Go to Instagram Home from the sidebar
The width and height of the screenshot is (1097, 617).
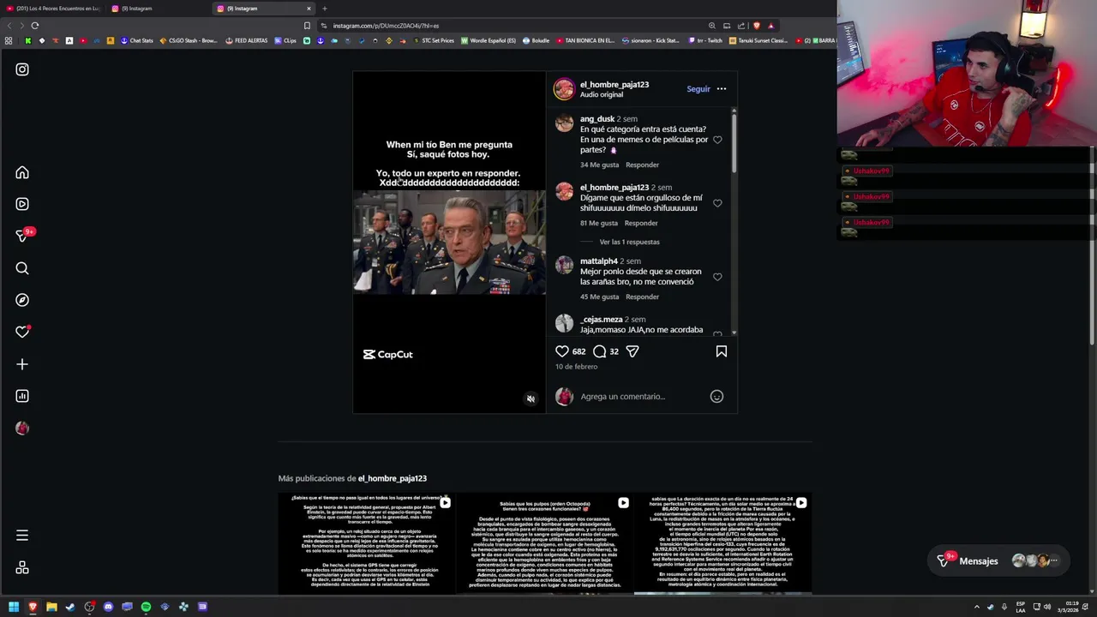(22, 173)
